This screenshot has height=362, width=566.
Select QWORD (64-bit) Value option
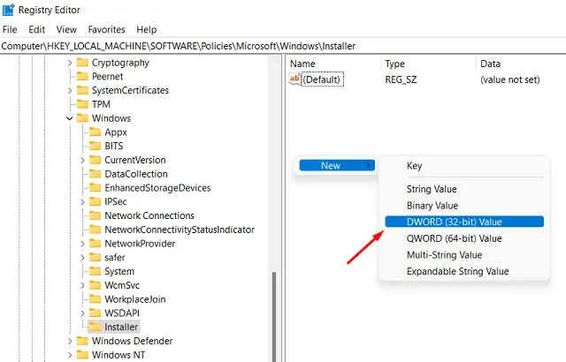coord(454,238)
